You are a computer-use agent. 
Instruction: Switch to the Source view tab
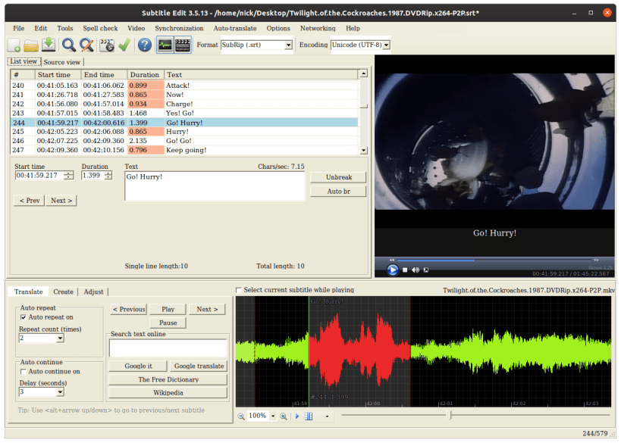pos(61,62)
